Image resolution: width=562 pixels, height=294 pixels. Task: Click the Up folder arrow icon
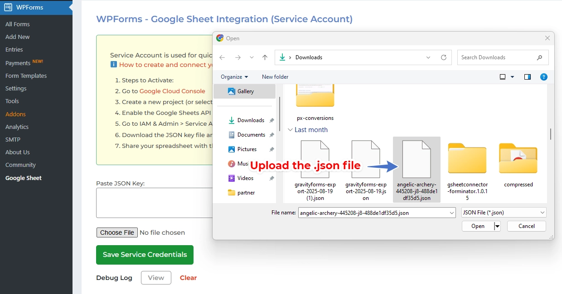[x=265, y=57]
